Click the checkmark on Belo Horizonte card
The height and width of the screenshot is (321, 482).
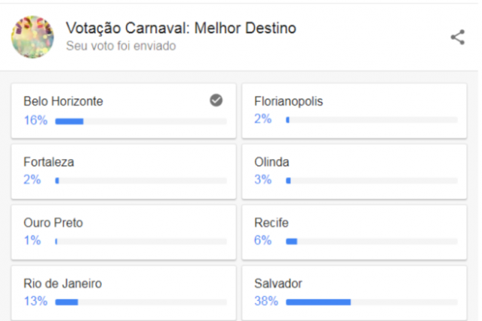point(216,100)
